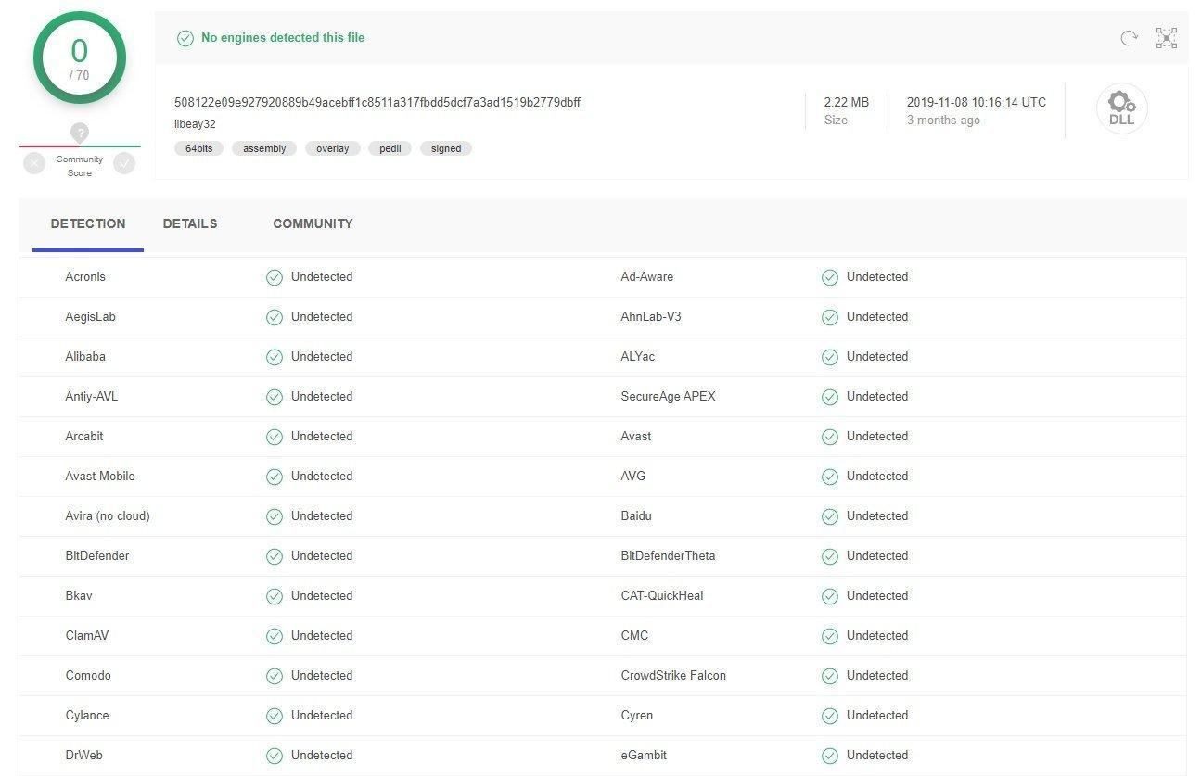This screenshot has height=776, width=1201.
Task: Click the CMC engine name
Action: point(634,635)
